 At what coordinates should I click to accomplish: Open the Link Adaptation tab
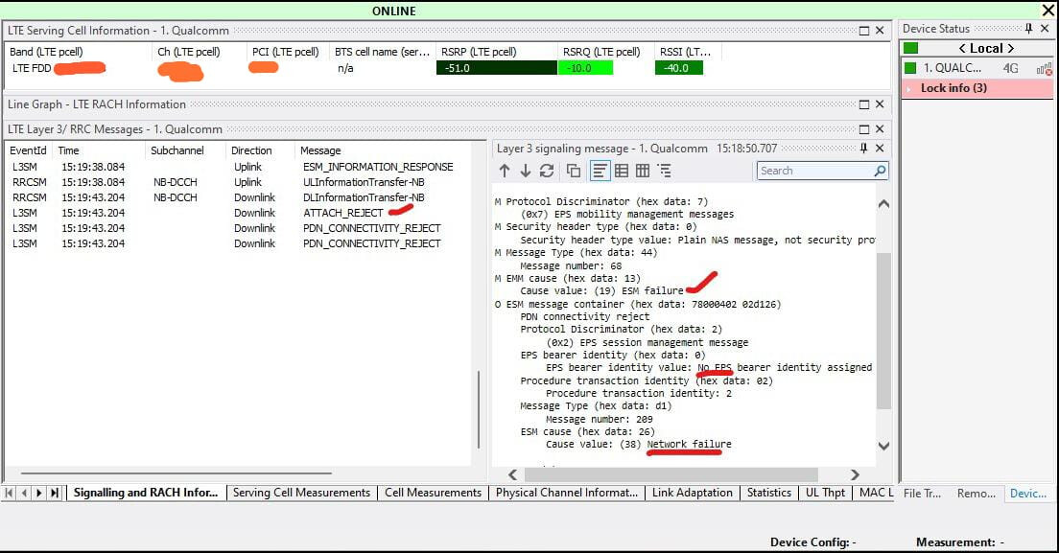pyautogui.click(x=693, y=493)
